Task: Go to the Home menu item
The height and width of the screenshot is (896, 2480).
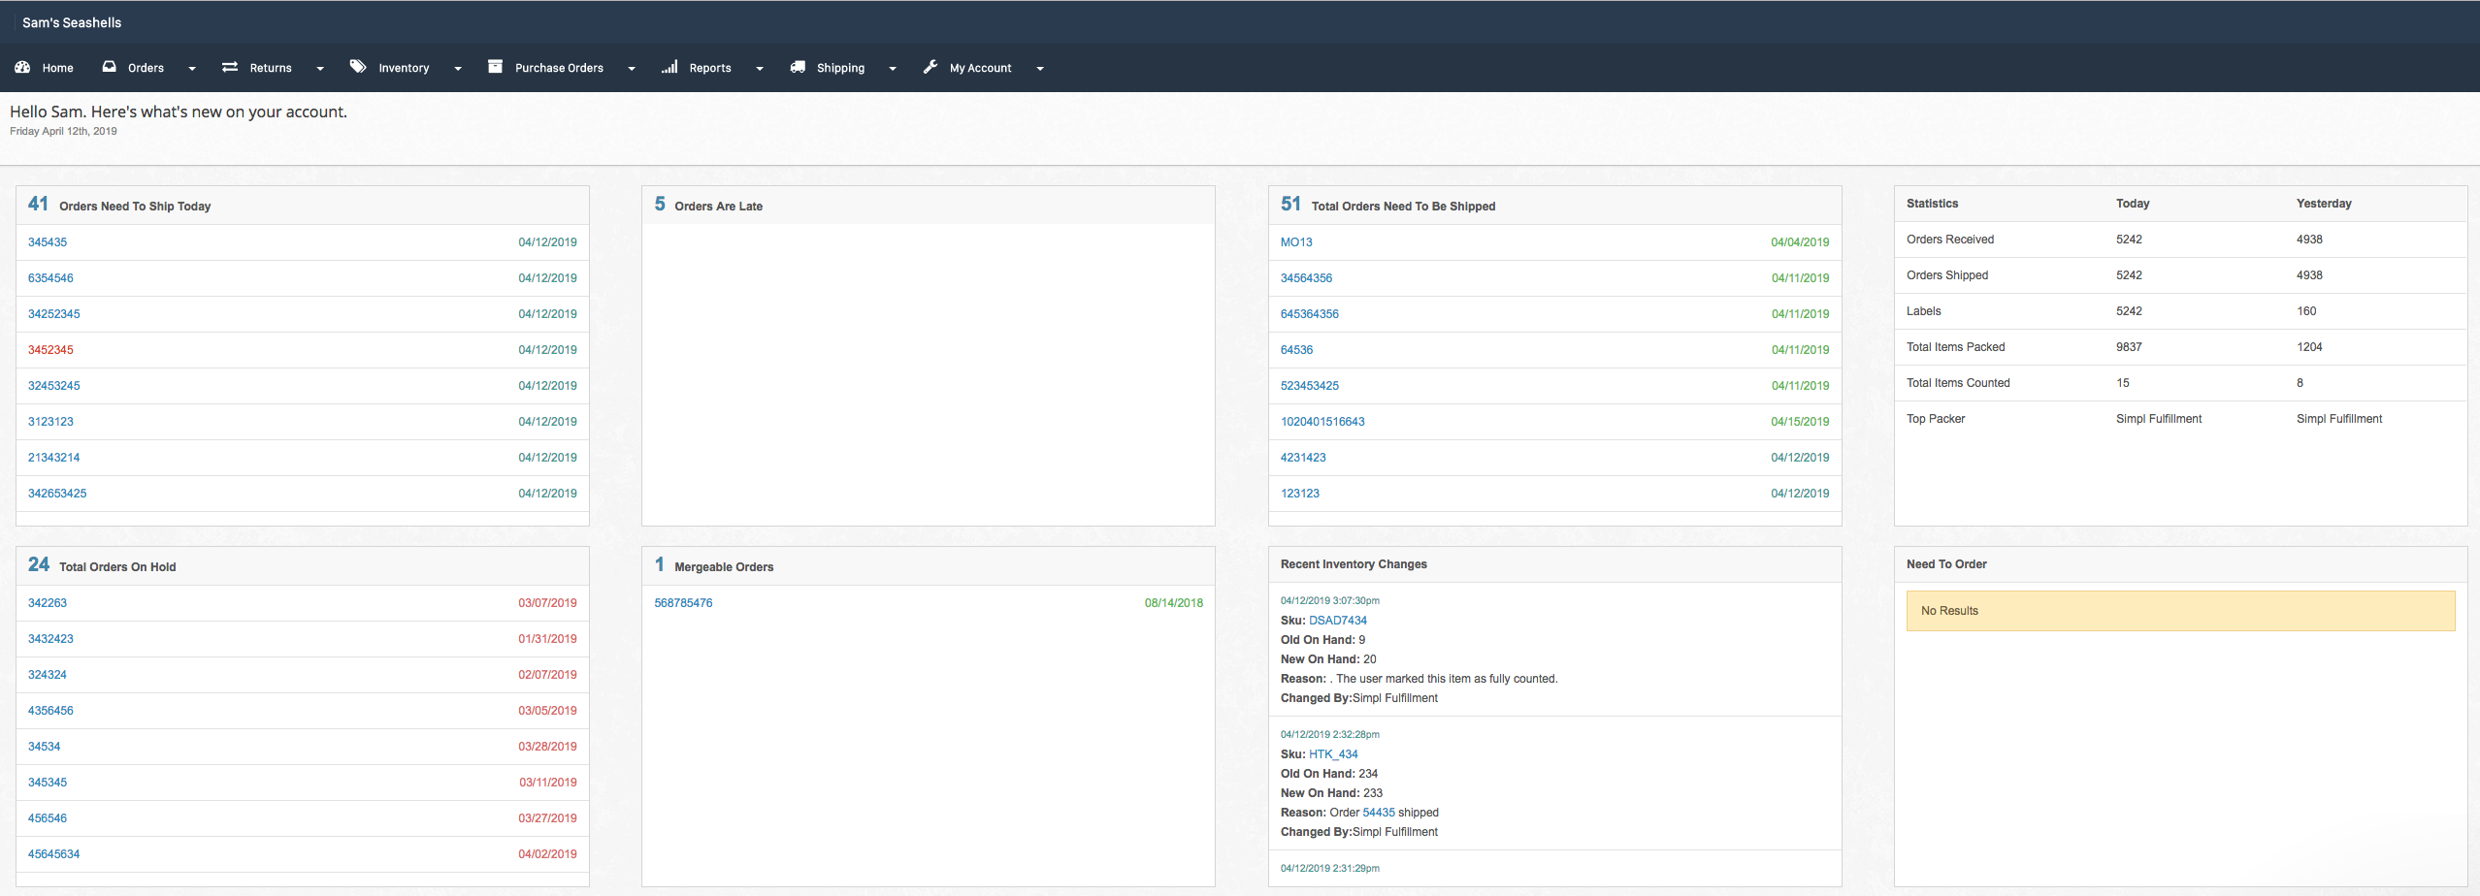Action: click(x=58, y=68)
